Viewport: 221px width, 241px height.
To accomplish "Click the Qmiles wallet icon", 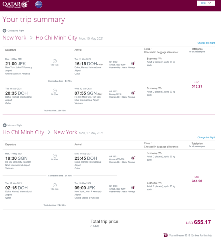I will (166, 235).
